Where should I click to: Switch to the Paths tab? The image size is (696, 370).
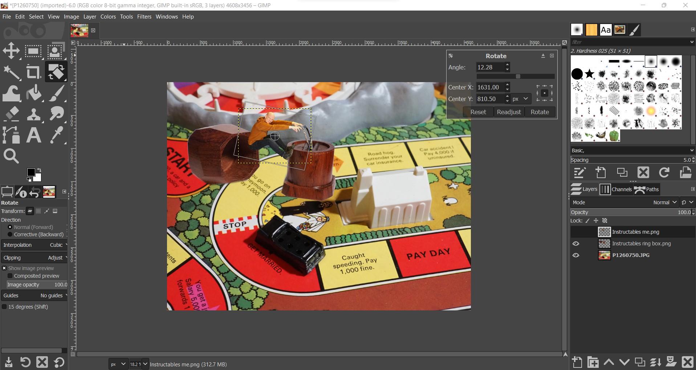tap(647, 189)
